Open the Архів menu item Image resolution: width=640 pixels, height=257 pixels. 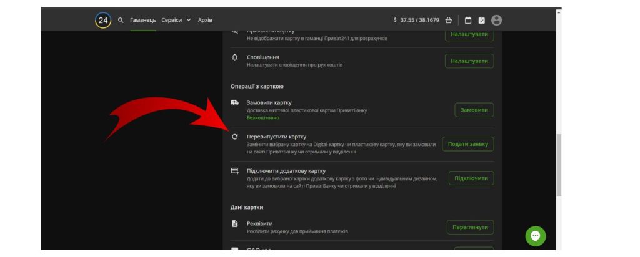(x=205, y=20)
